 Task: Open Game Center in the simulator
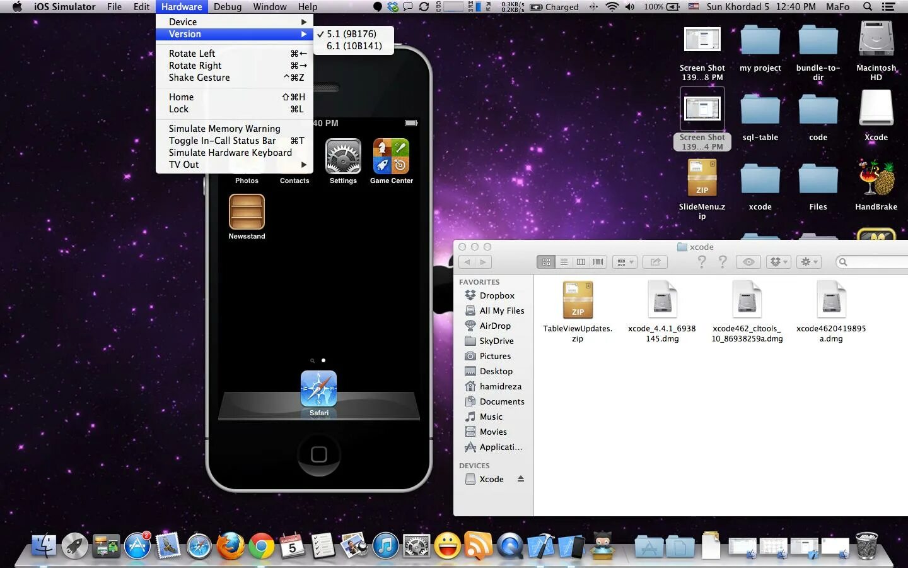click(x=391, y=157)
